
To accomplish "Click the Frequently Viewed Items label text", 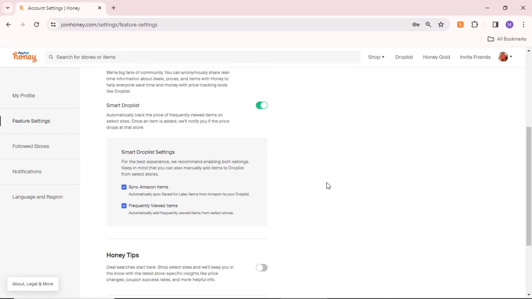I will click(153, 206).
